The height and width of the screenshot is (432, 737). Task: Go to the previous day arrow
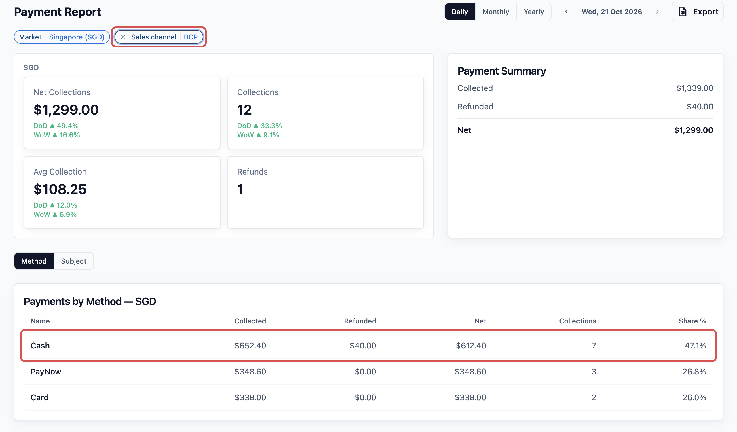coord(567,12)
